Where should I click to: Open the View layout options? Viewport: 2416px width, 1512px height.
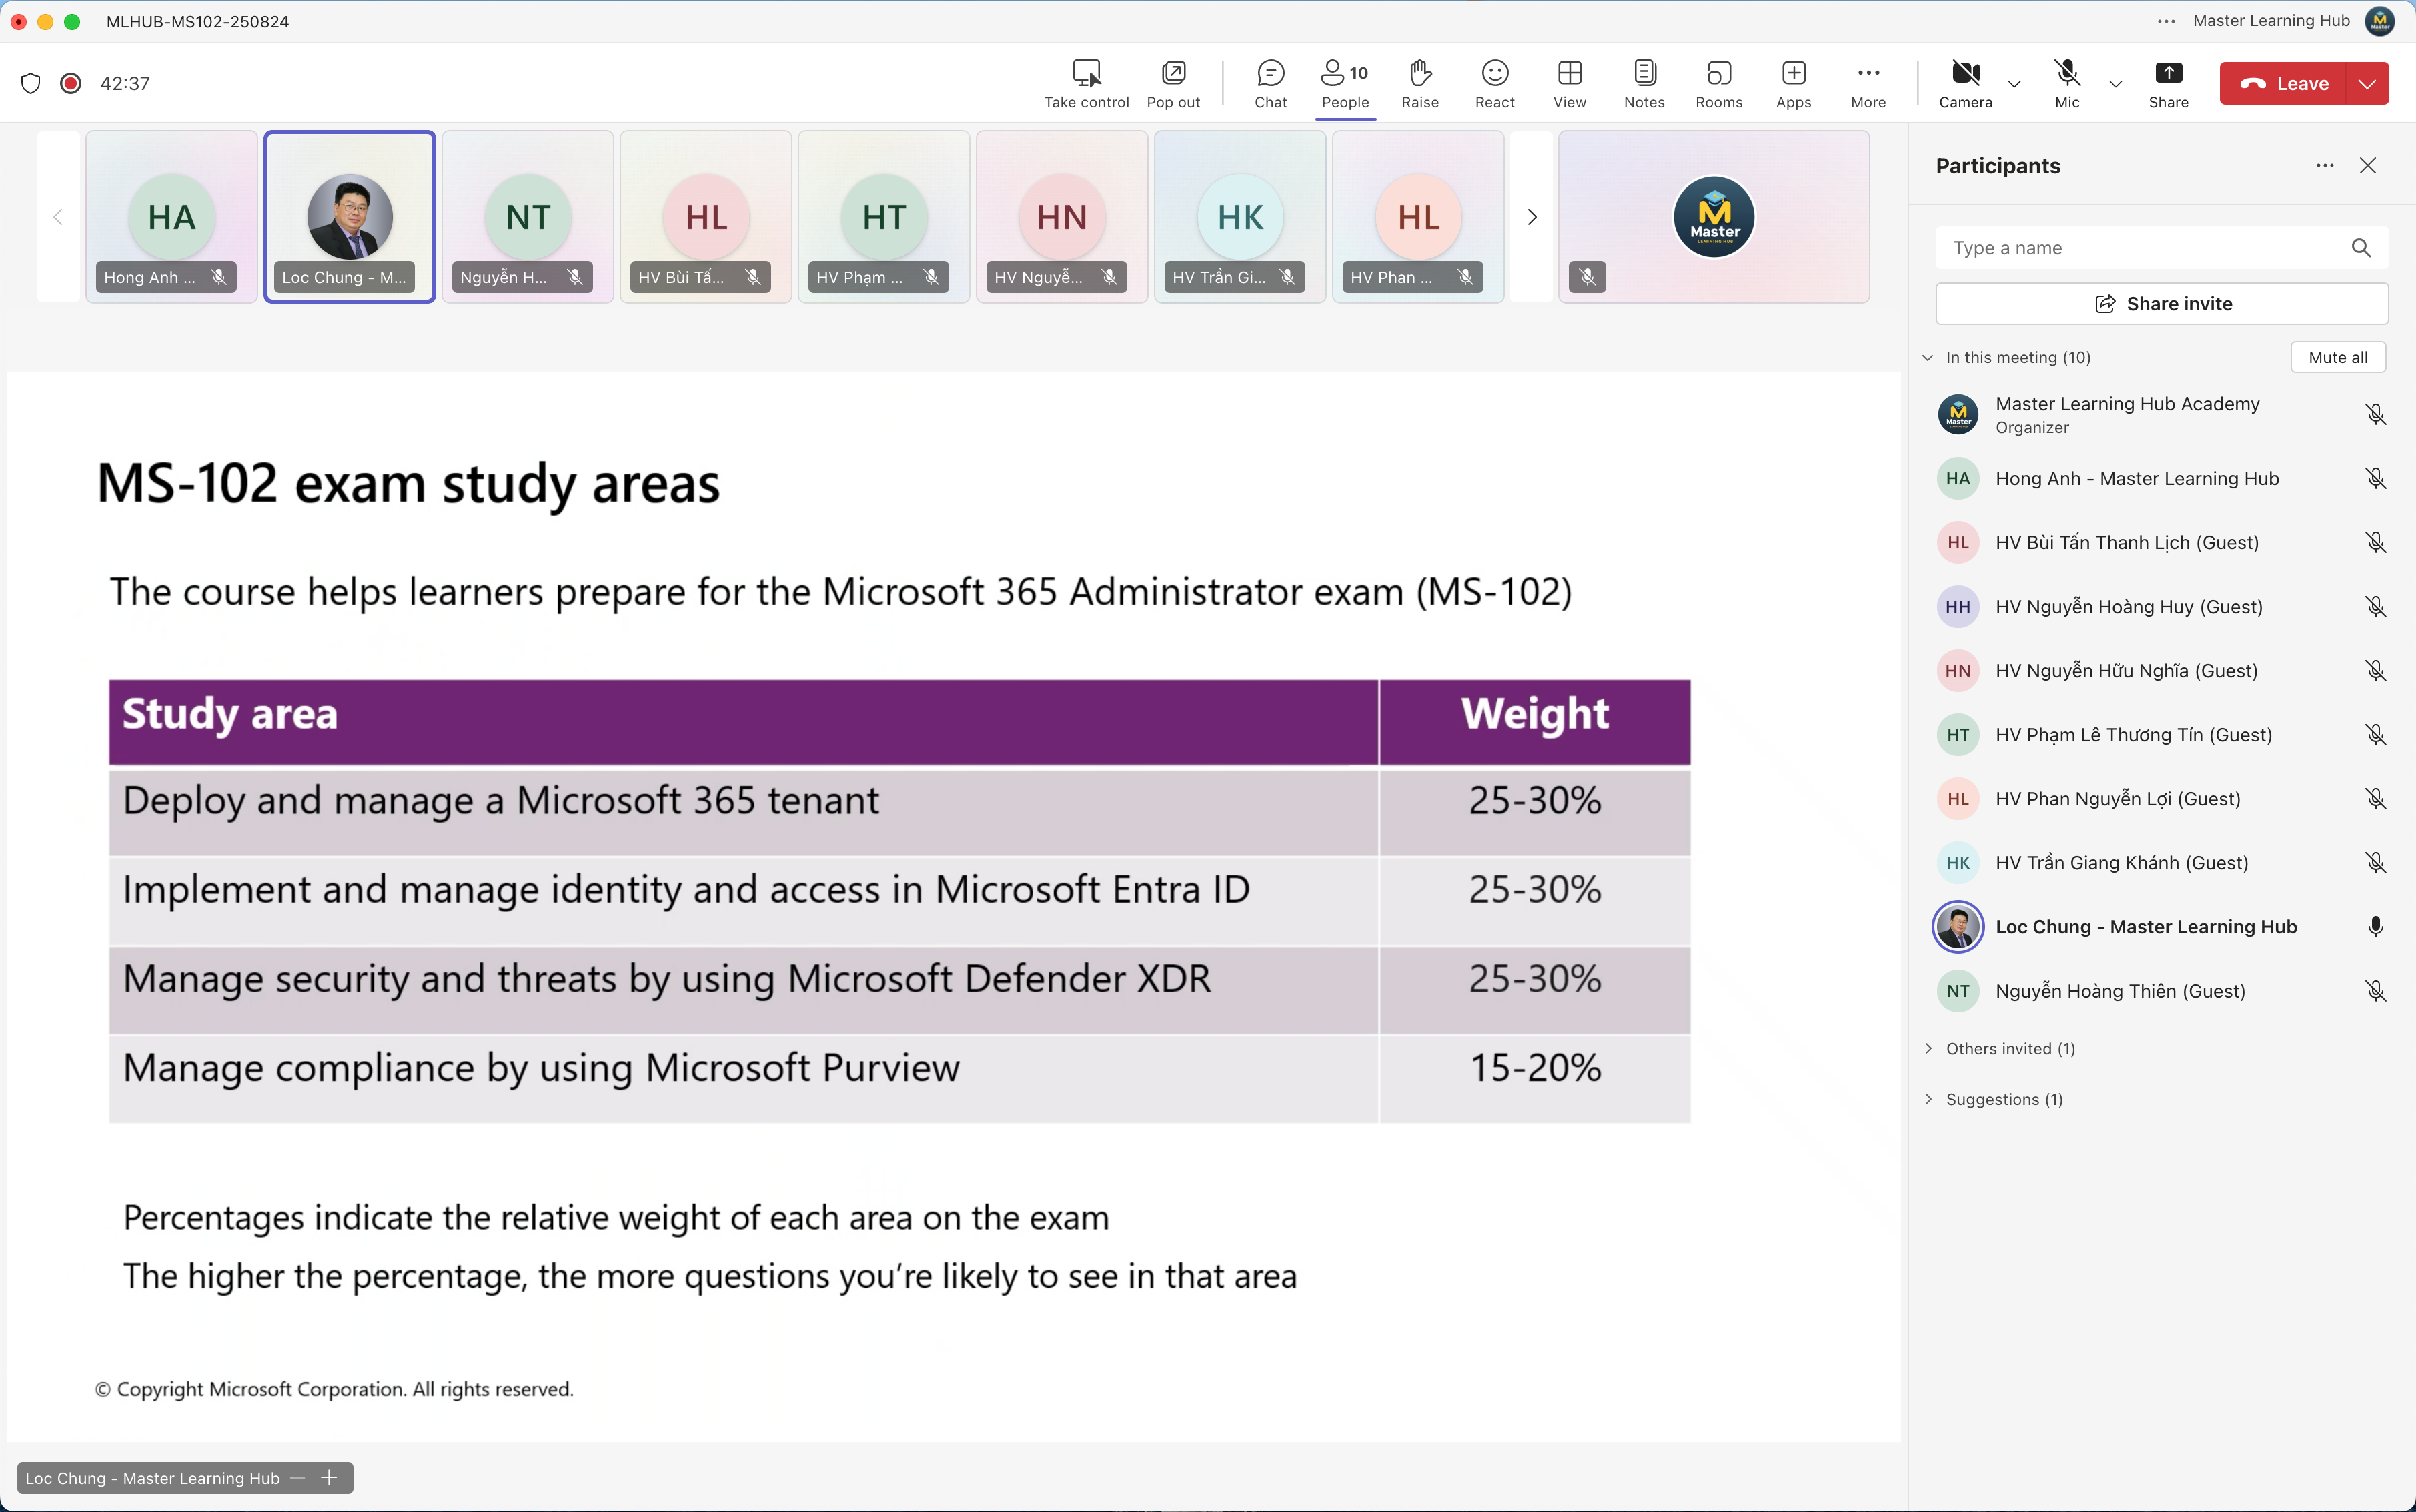pyautogui.click(x=1570, y=84)
